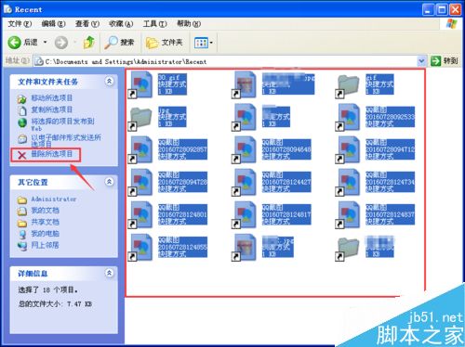Select QQ截图20160728094712 shortcut icon
The height and width of the screenshot is (347, 465).
point(349,149)
